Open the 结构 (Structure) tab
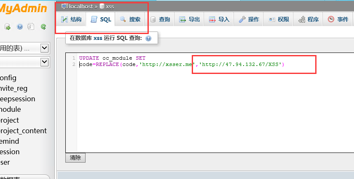The height and width of the screenshot is (179, 354). click(71, 19)
